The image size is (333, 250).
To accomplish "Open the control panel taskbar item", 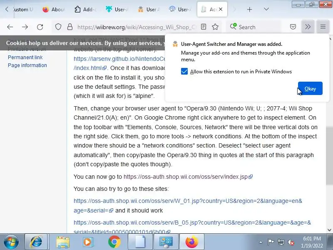I will pos(166,242).
